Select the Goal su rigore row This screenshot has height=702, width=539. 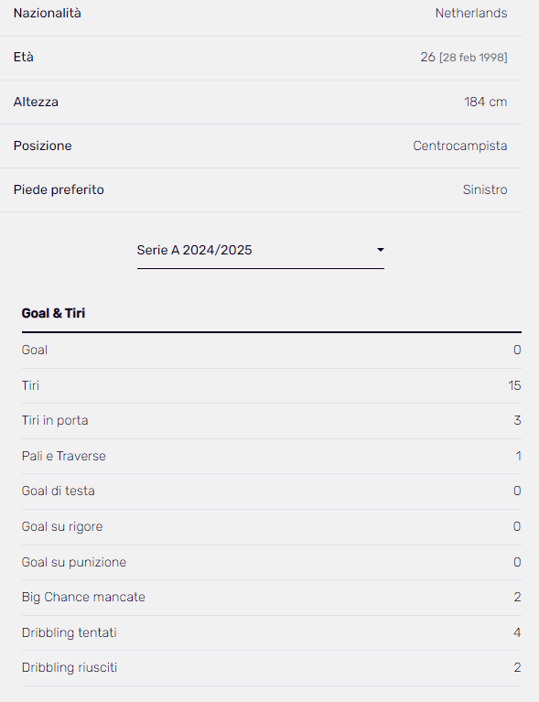point(271,526)
